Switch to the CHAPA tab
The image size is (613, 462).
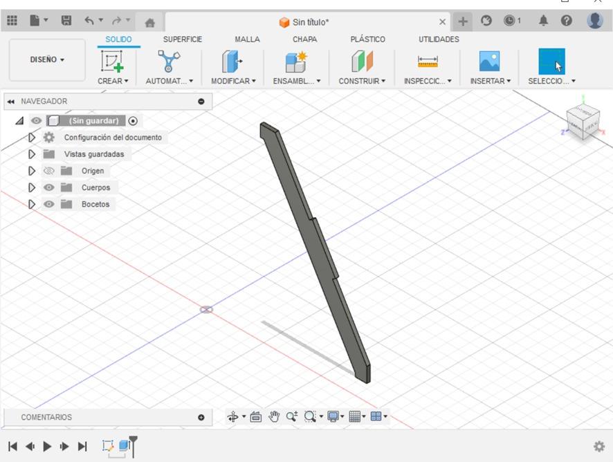tap(304, 39)
